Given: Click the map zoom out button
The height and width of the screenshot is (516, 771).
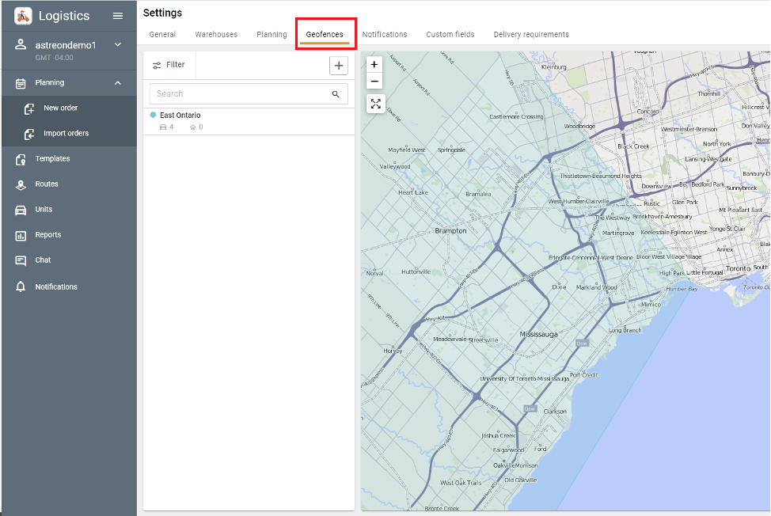Looking at the screenshot, I should [x=374, y=82].
